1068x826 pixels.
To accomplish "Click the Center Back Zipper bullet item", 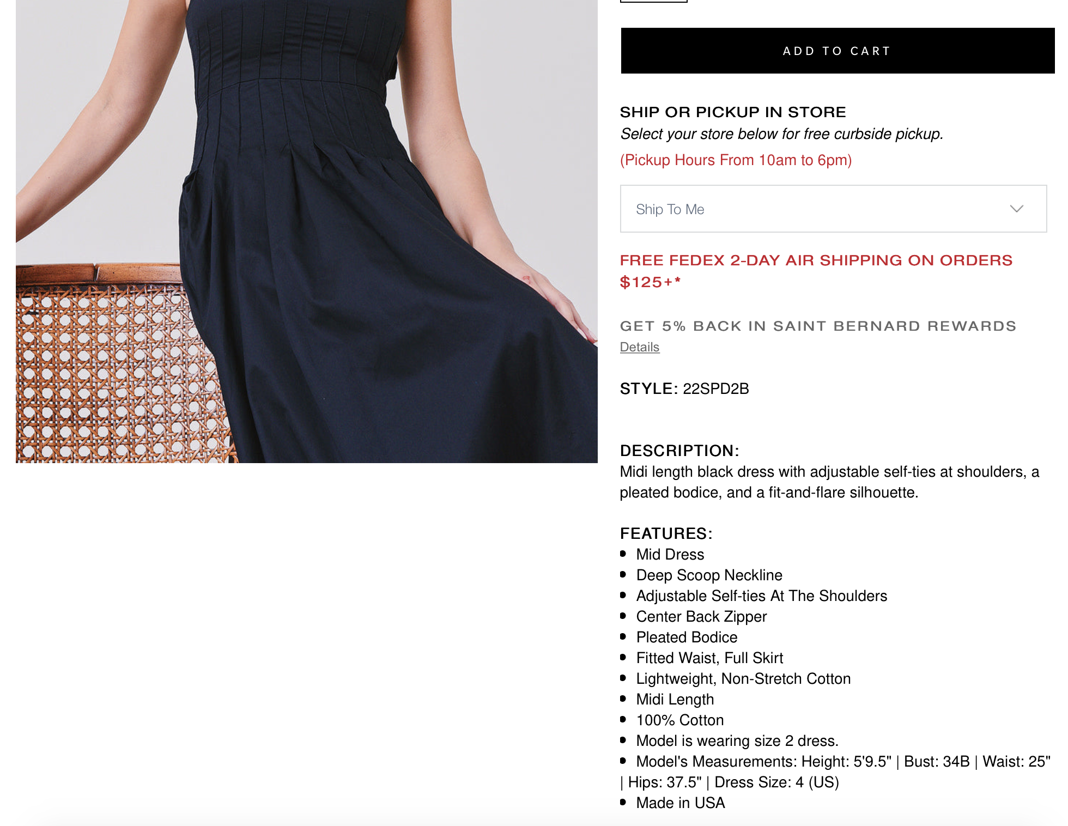I will [x=701, y=617].
